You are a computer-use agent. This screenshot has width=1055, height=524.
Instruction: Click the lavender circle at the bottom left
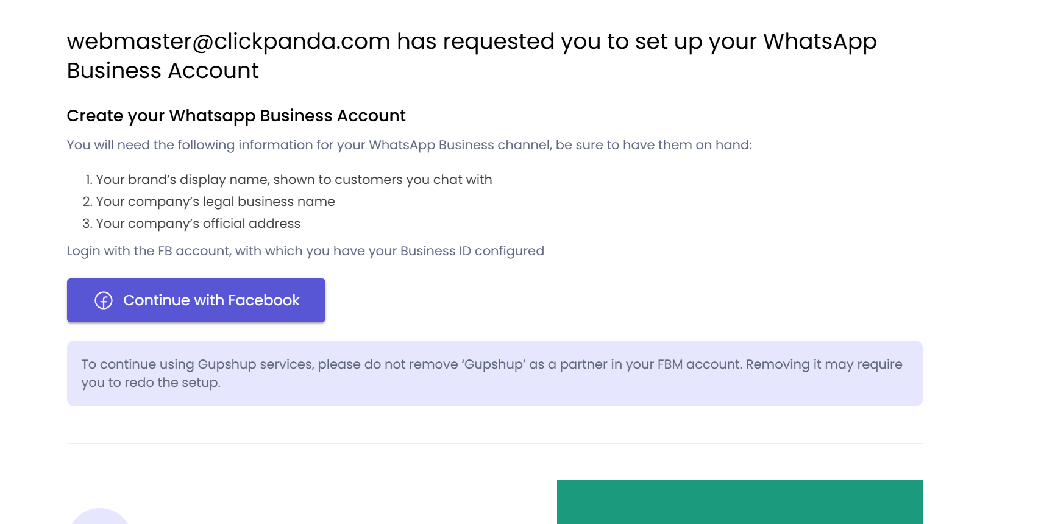(100, 517)
